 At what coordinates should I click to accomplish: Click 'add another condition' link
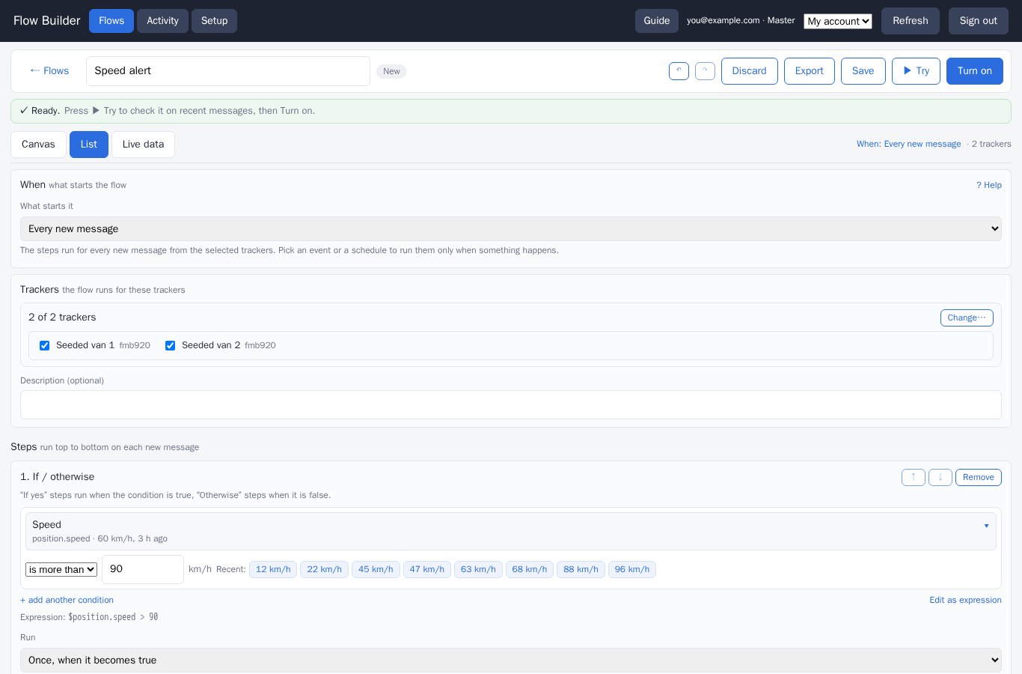point(67,600)
